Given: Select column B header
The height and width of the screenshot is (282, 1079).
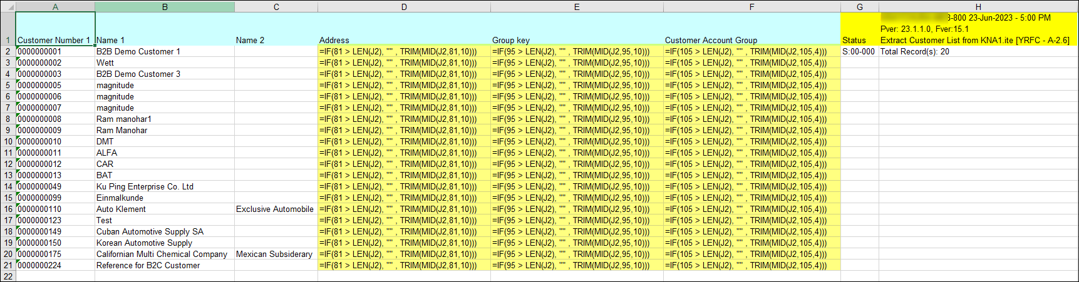Looking at the screenshot, I should tap(165, 7).
